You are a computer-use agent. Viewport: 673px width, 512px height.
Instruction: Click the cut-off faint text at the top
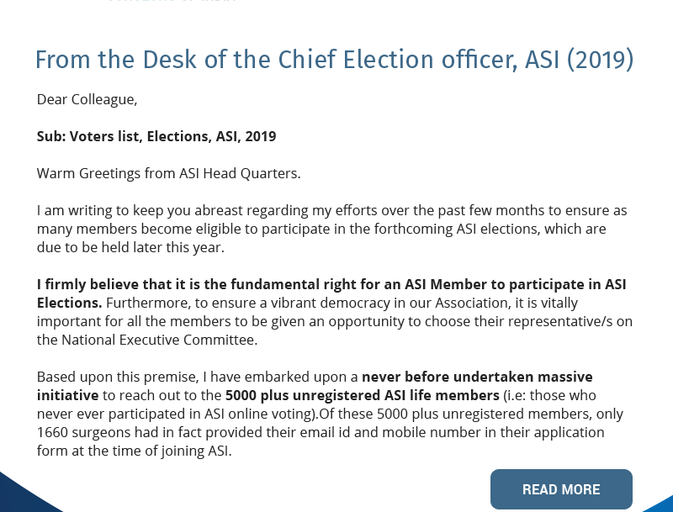click(x=172, y=3)
